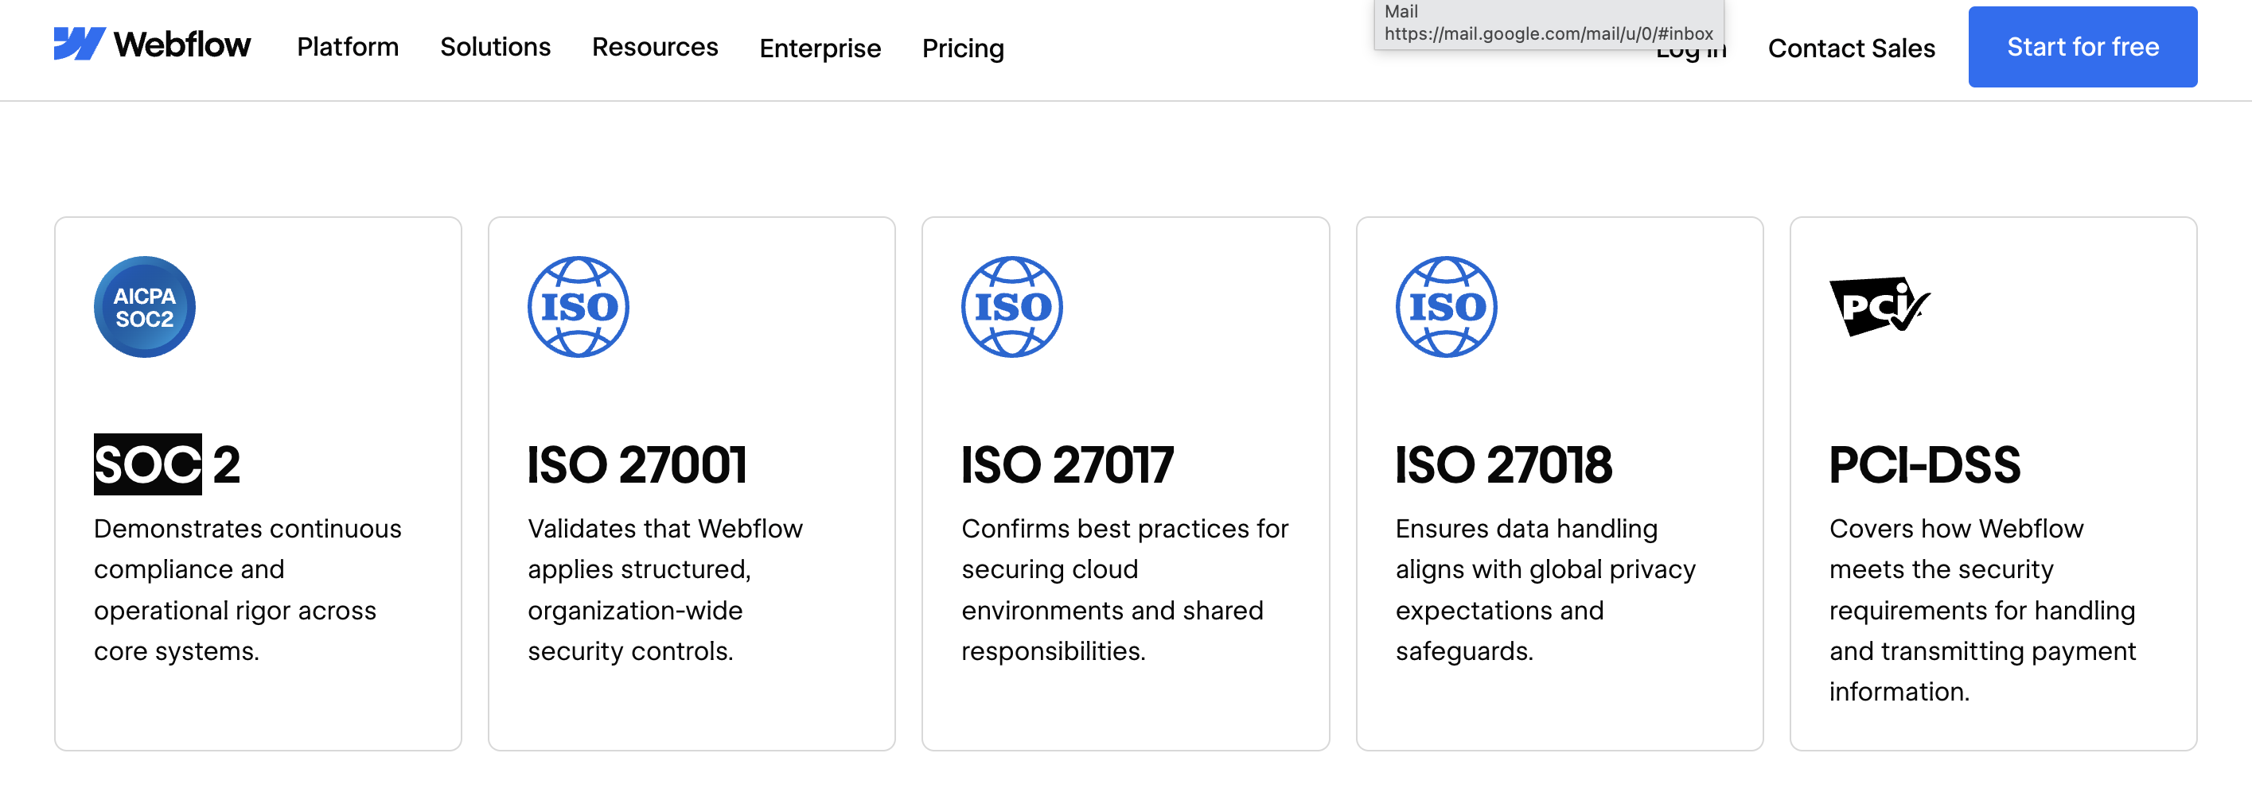Click the highlighted SOC 2 heading

(166, 464)
